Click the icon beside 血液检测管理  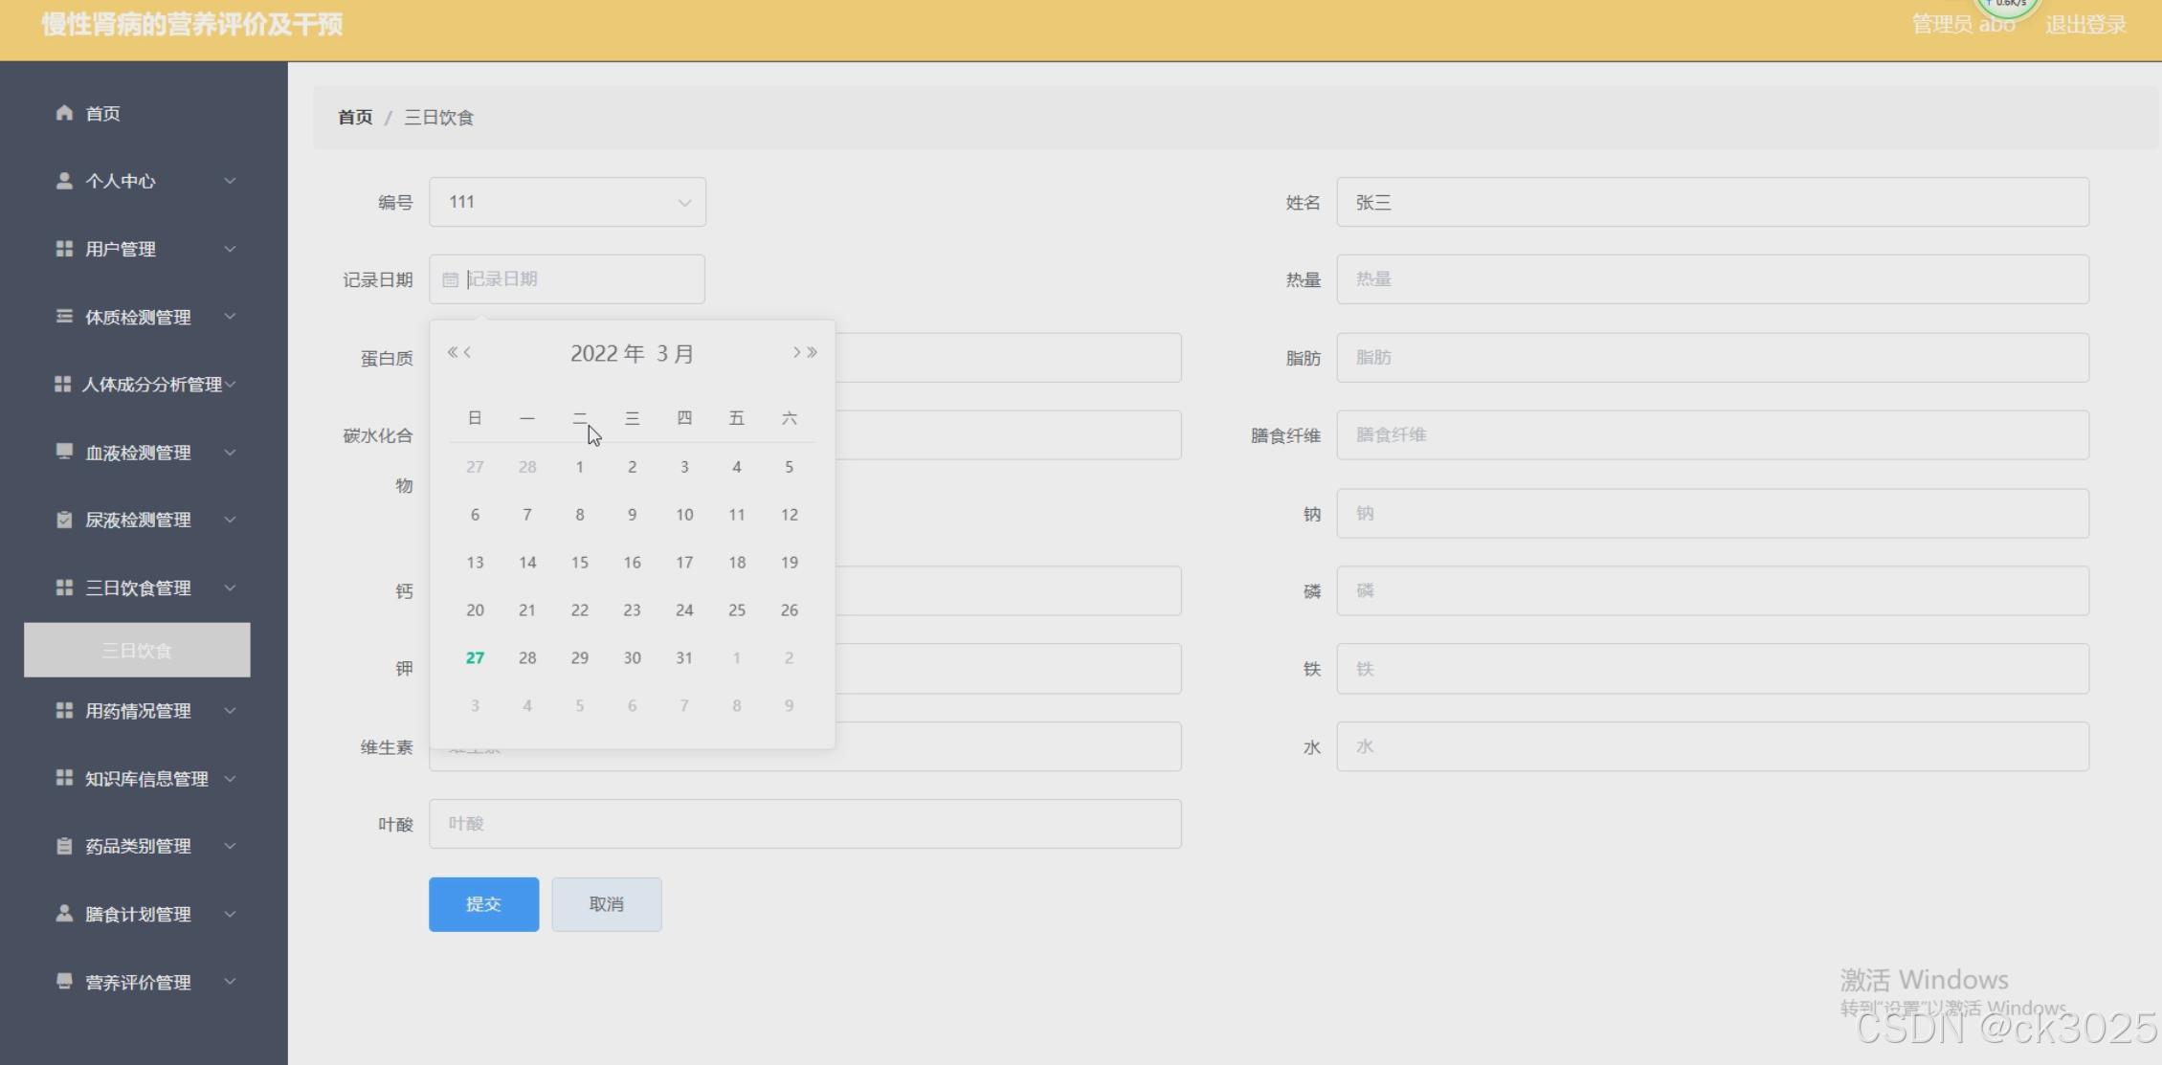pyautogui.click(x=64, y=452)
